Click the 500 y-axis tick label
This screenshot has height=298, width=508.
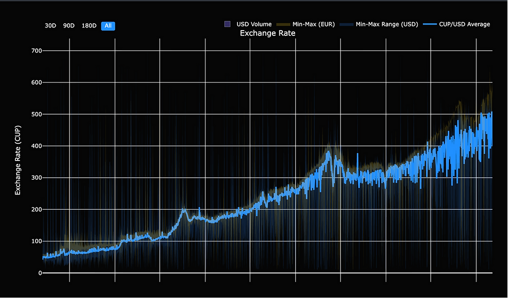click(37, 114)
